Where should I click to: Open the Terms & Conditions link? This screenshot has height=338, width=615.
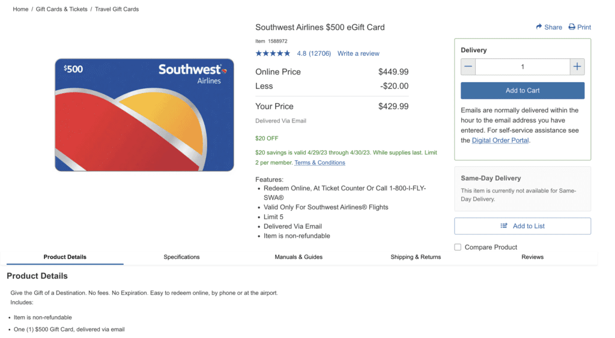pyautogui.click(x=320, y=163)
